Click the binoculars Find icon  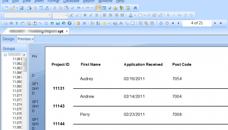coord(135,8)
